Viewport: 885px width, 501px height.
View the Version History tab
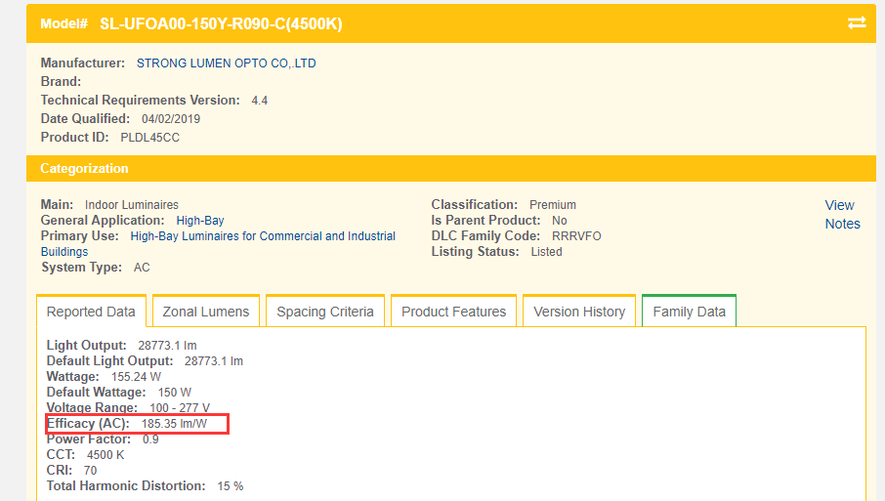tap(579, 312)
